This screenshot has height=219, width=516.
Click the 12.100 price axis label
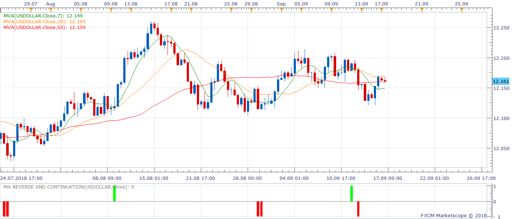501,118
